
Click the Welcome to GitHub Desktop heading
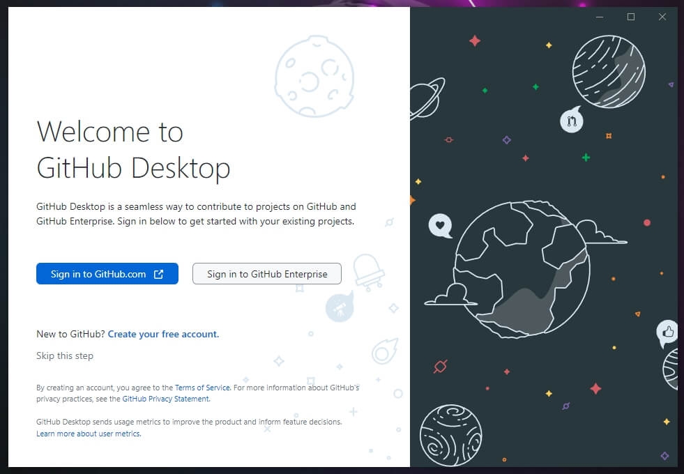(x=133, y=150)
